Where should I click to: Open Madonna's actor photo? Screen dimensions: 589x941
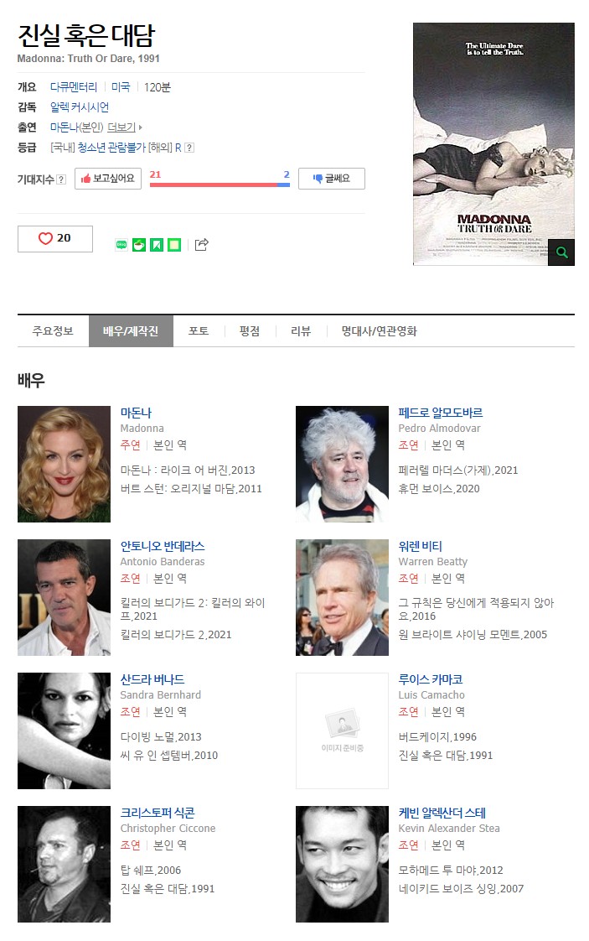[x=65, y=464]
